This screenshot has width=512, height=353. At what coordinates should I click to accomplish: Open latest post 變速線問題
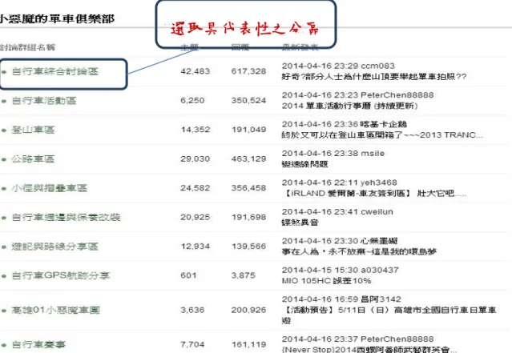point(305,164)
